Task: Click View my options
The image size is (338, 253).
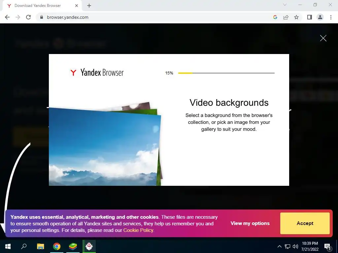Action: pos(250,223)
